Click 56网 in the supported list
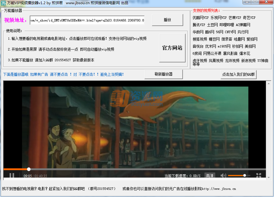274x197 pixels. [x=219, y=32]
